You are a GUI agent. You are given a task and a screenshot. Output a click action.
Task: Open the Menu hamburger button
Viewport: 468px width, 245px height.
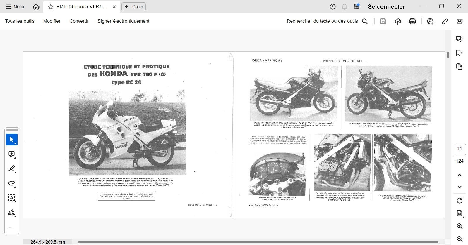tap(15, 7)
